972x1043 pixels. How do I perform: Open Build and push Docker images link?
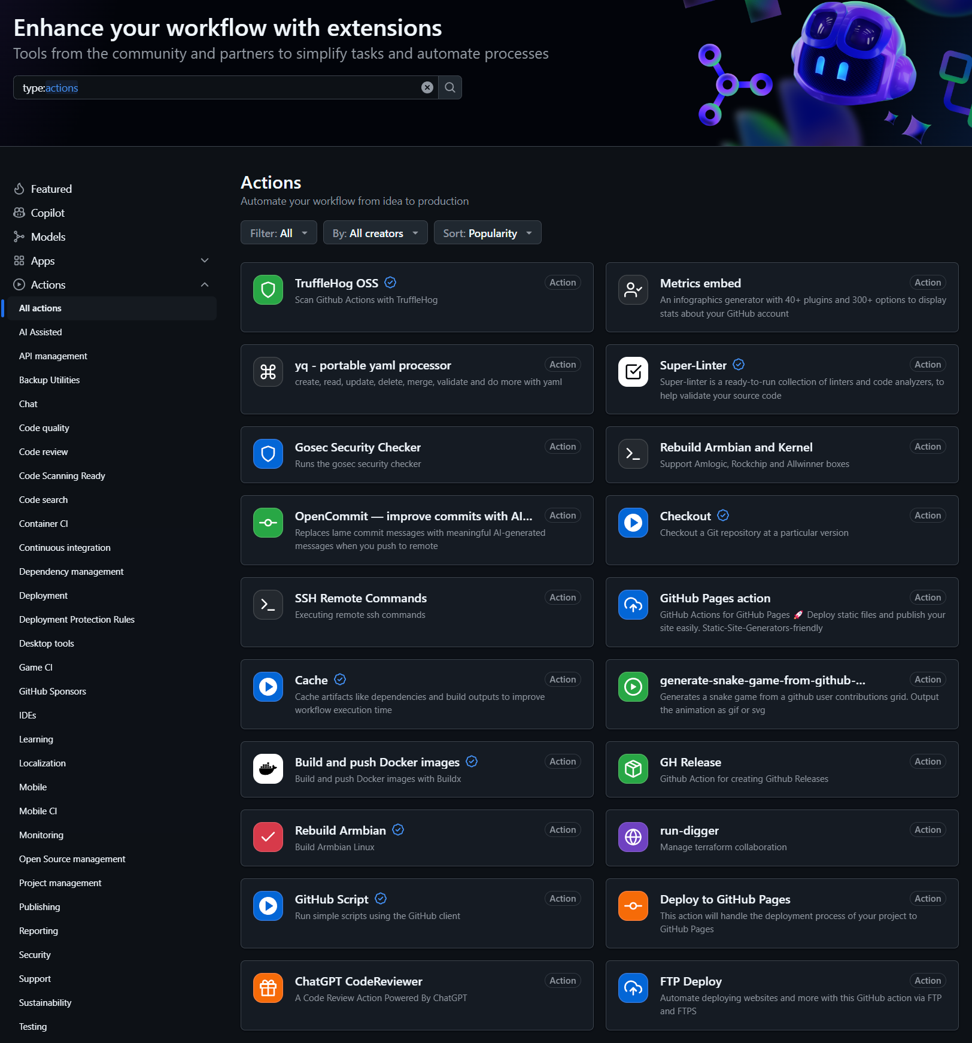[377, 762]
